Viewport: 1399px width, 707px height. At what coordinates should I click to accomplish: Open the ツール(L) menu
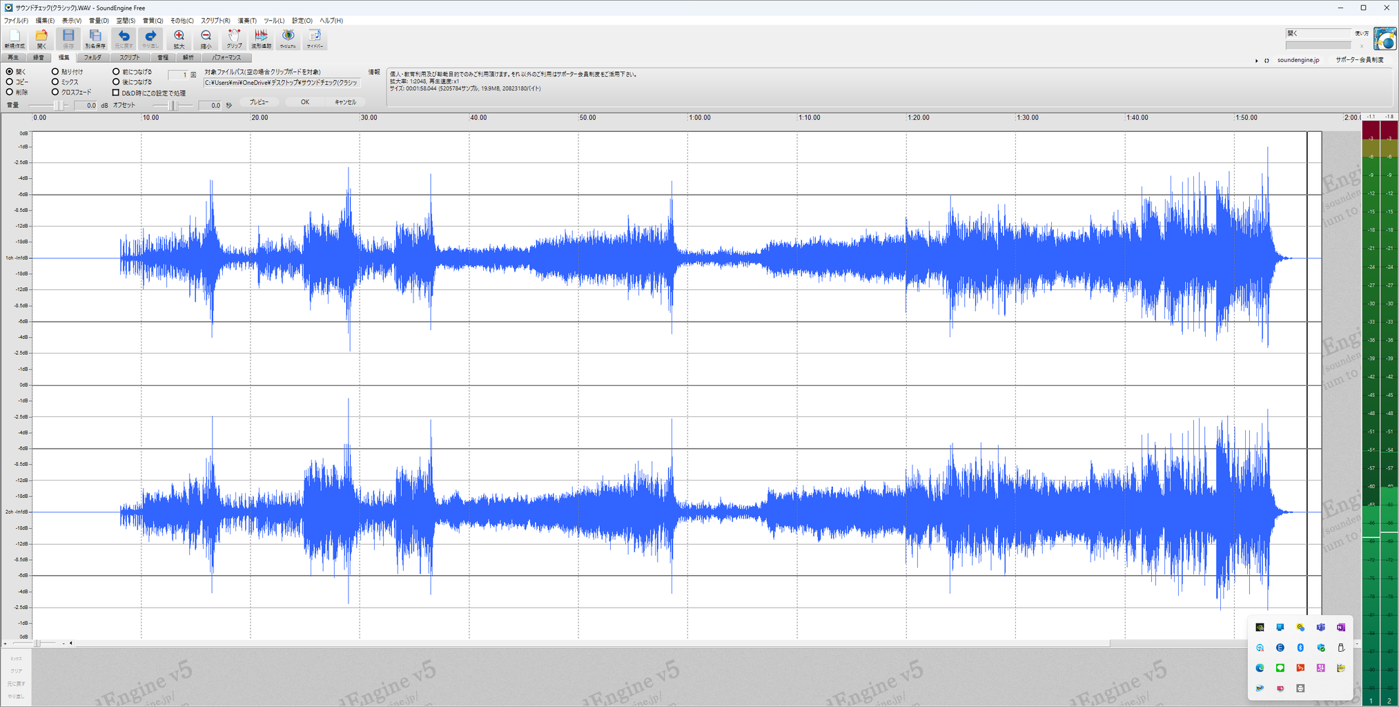tap(274, 21)
